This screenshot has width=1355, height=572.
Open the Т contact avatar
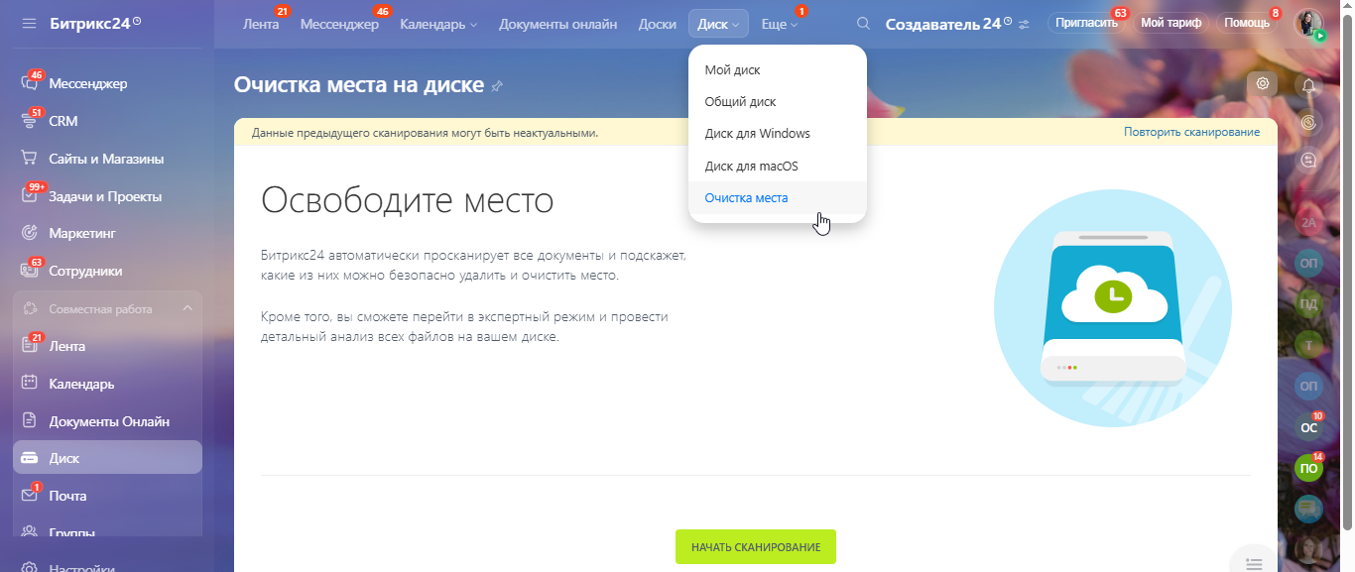[x=1309, y=344]
